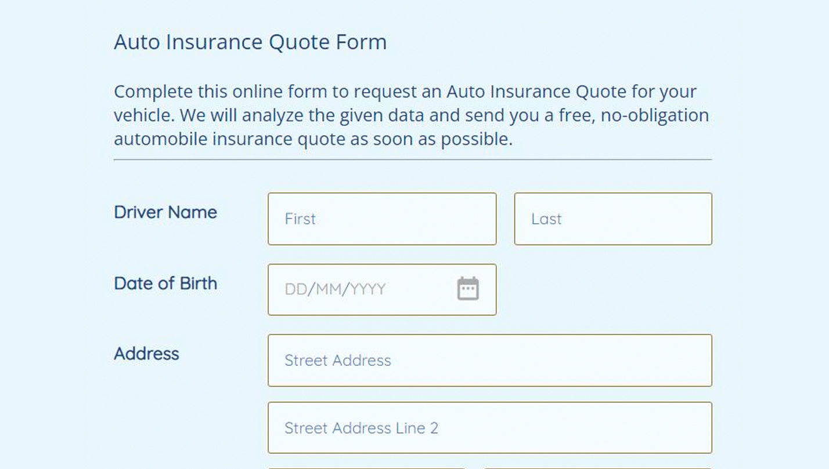Click the cut-off left field below Address Line 2
This screenshot has height=469, width=829.
click(366, 467)
